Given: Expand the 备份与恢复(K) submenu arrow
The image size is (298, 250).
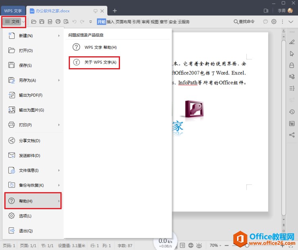Looking at the screenshot, I should point(59,185).
